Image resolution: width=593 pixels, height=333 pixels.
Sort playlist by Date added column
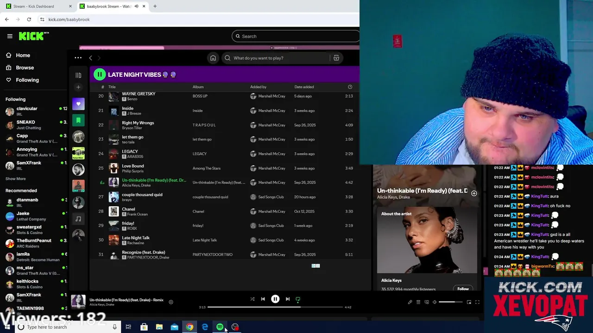[x=304, y=87]
